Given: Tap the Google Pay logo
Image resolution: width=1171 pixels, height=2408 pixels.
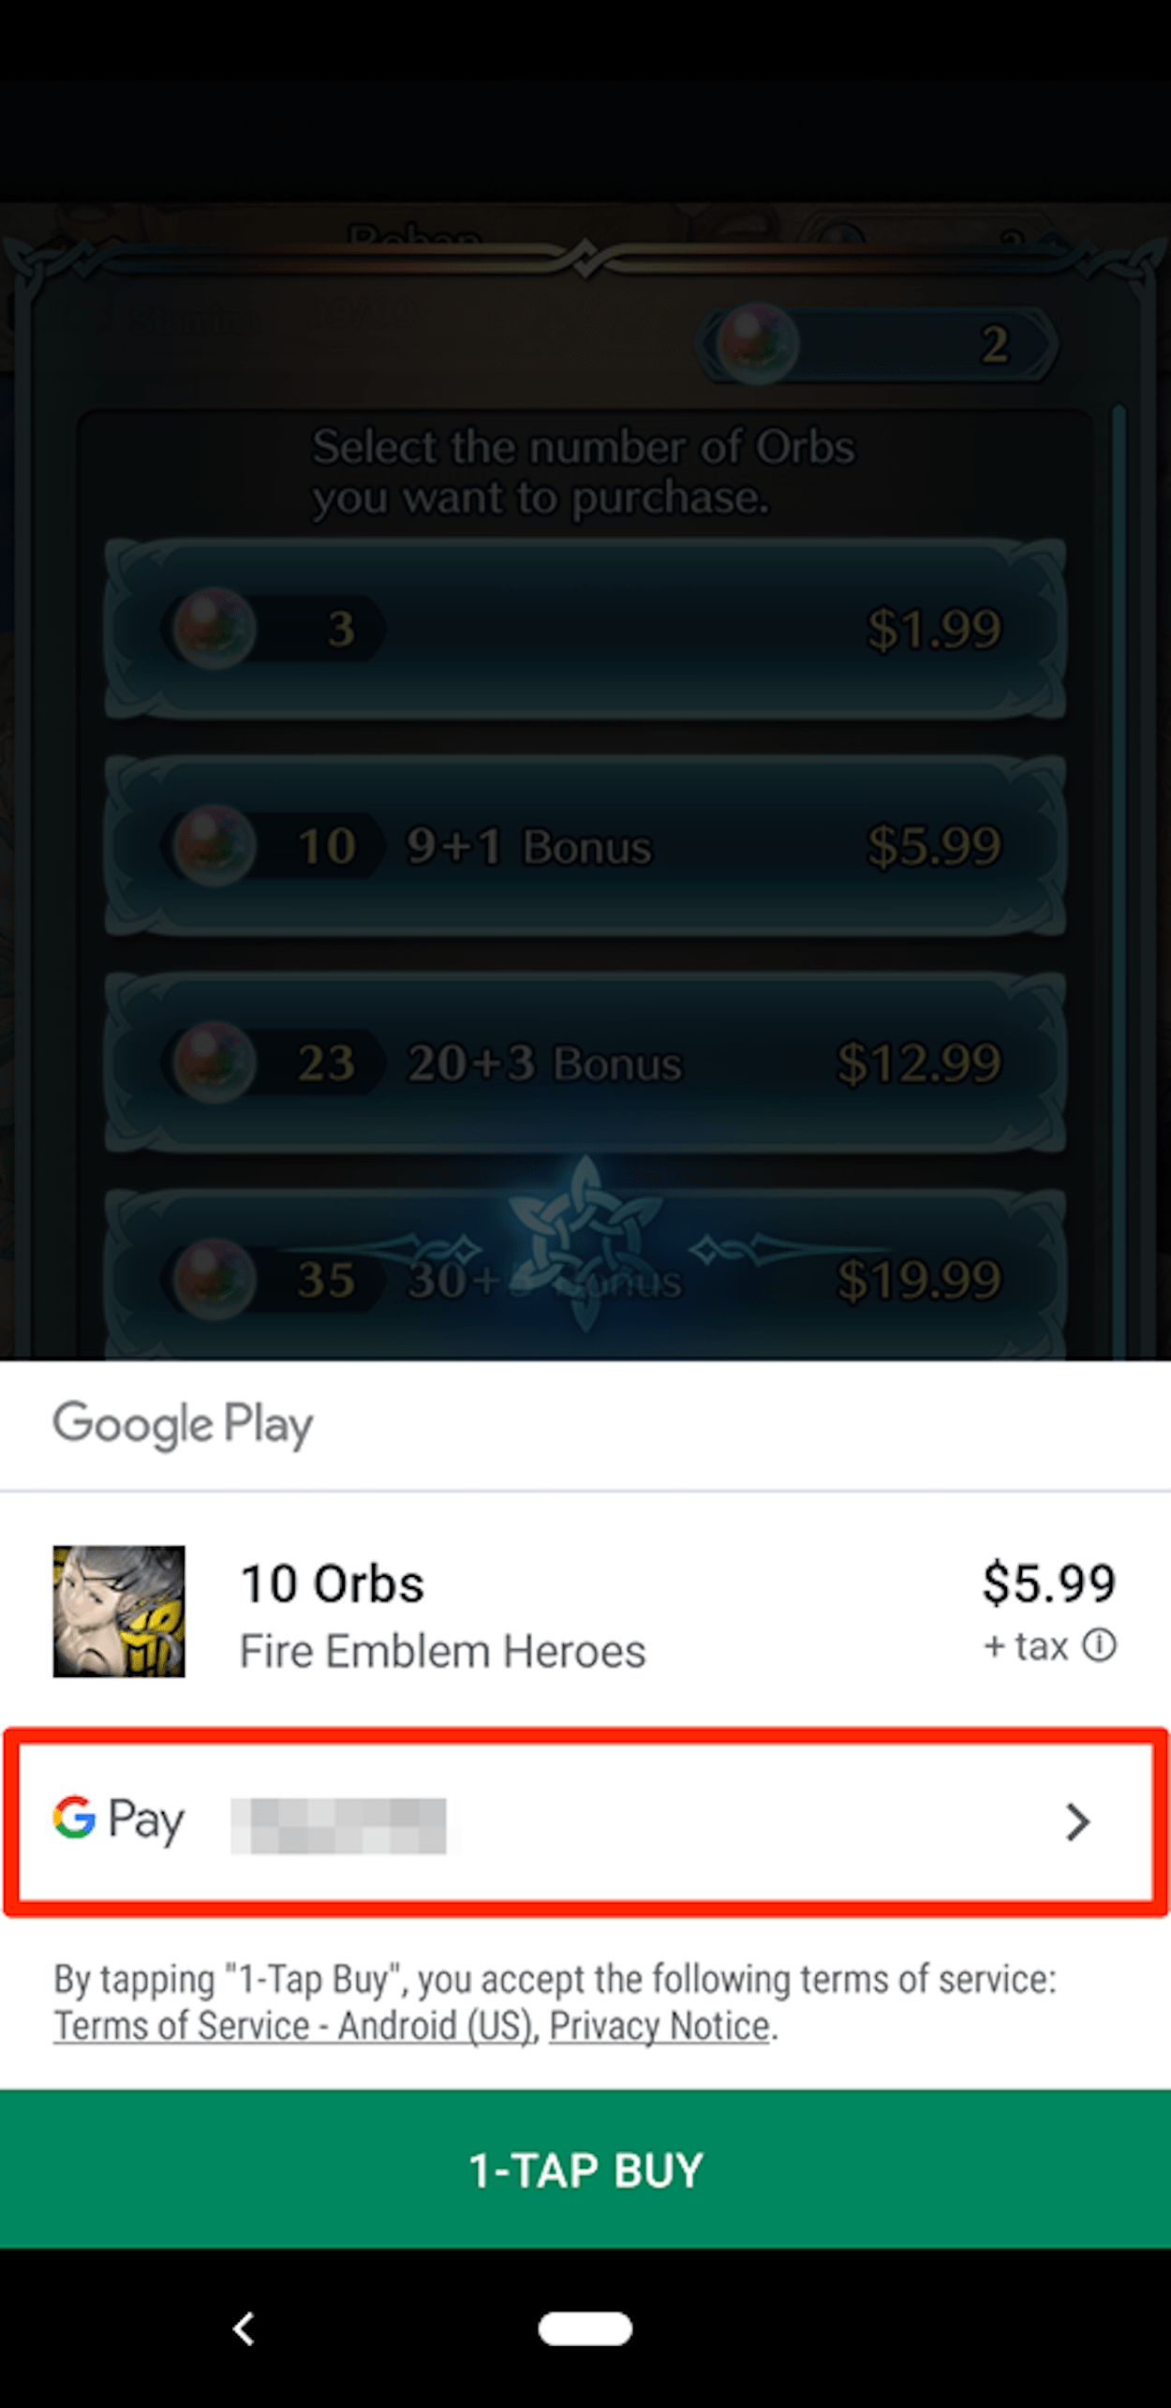Looking at the screenshot, I should [118, 1820].
